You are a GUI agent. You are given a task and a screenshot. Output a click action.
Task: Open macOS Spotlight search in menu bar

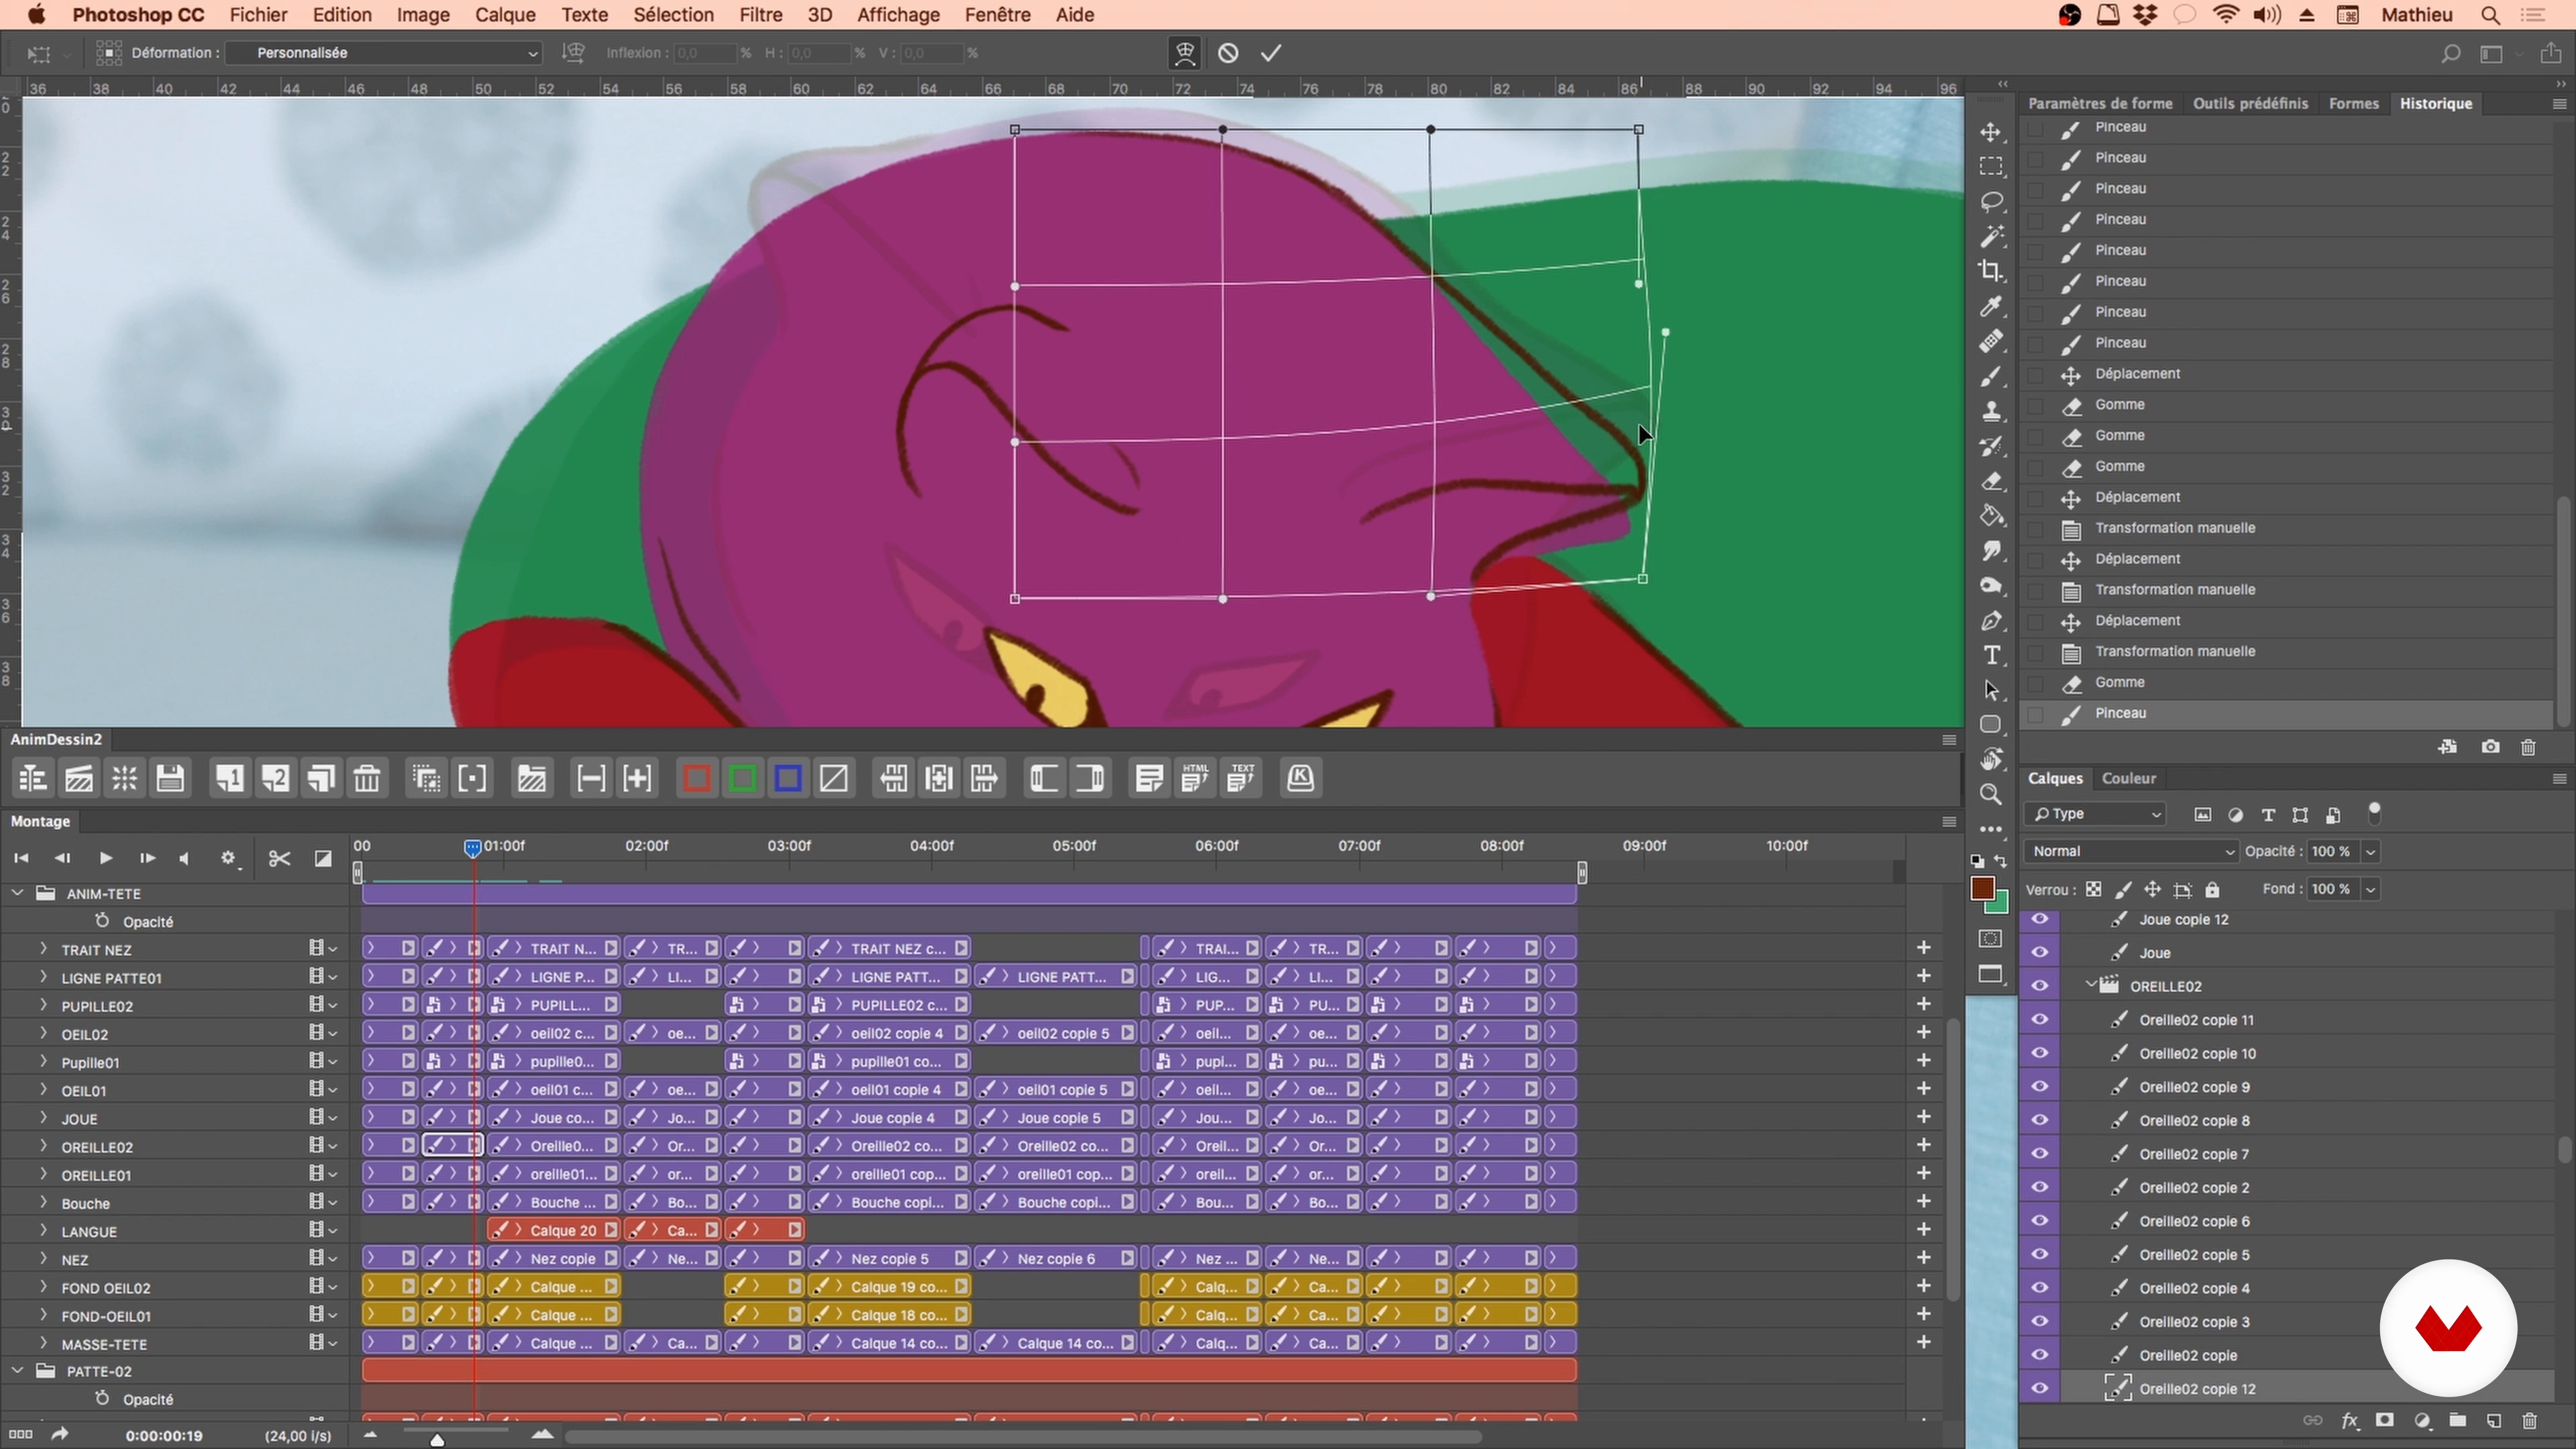2490,15
